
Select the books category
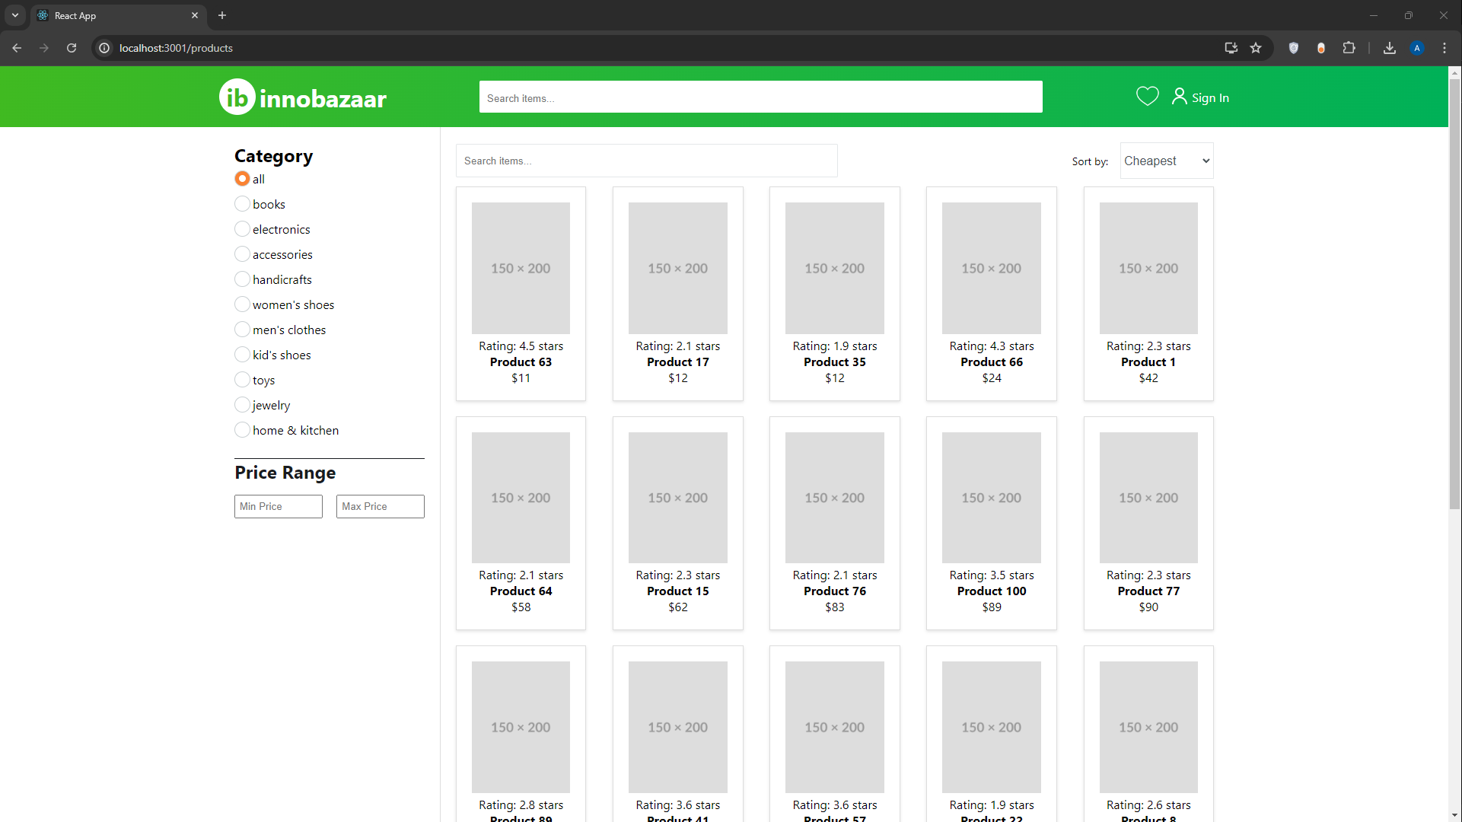(x=242, y=204)
